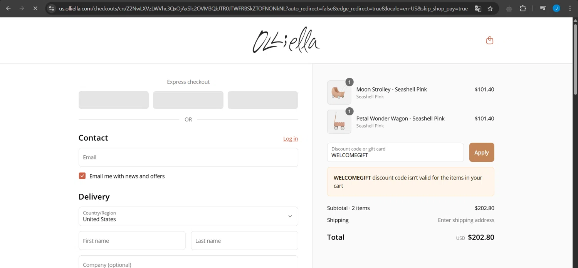This screenshot has height=268, width=578.
Task: Open the translate page icon
Action: tap(478, 8)
